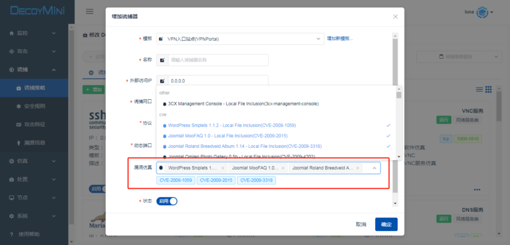510x245 pixels.
Task: Click the tcp tag on the VNC card
Action: (x=446, y=139)
